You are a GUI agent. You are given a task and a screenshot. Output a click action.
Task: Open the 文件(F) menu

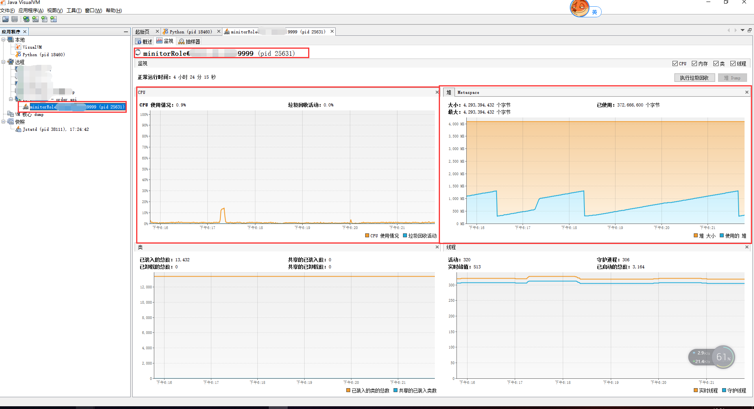[7, 11]
